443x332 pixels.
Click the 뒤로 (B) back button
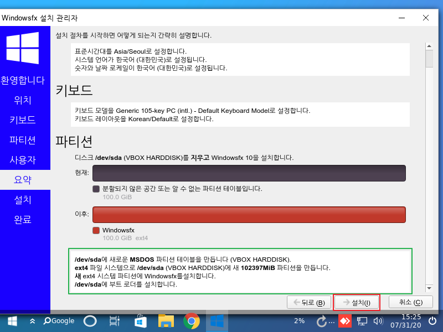[x=309, y=303]
